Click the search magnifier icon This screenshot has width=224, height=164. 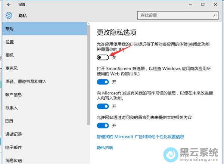(x=215, y=15)
